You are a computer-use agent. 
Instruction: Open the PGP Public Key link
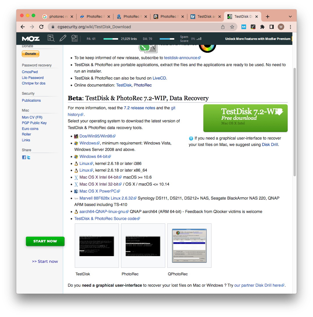(x=34, y=123)
